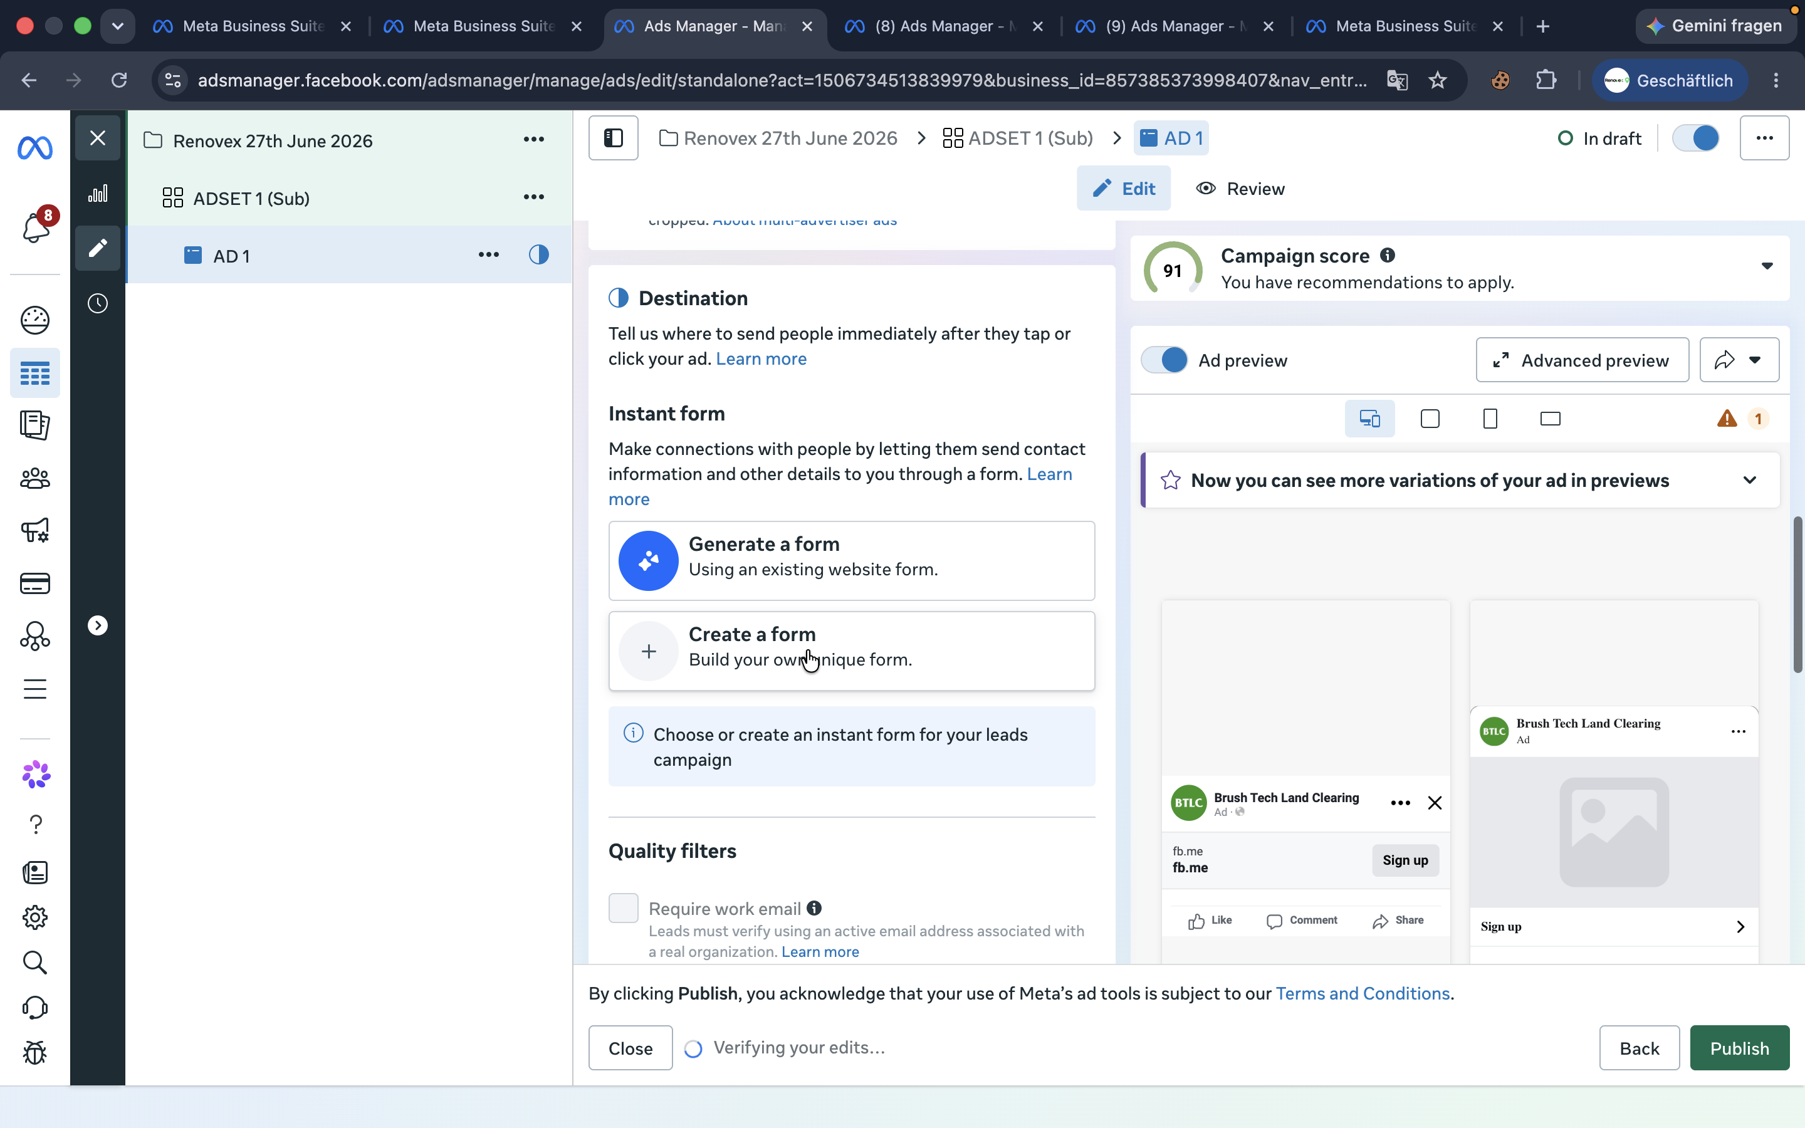Toggle the ad status switch near In draft
Viewport: 1805px width, 1128px height.
click(x=1695, y=138)
